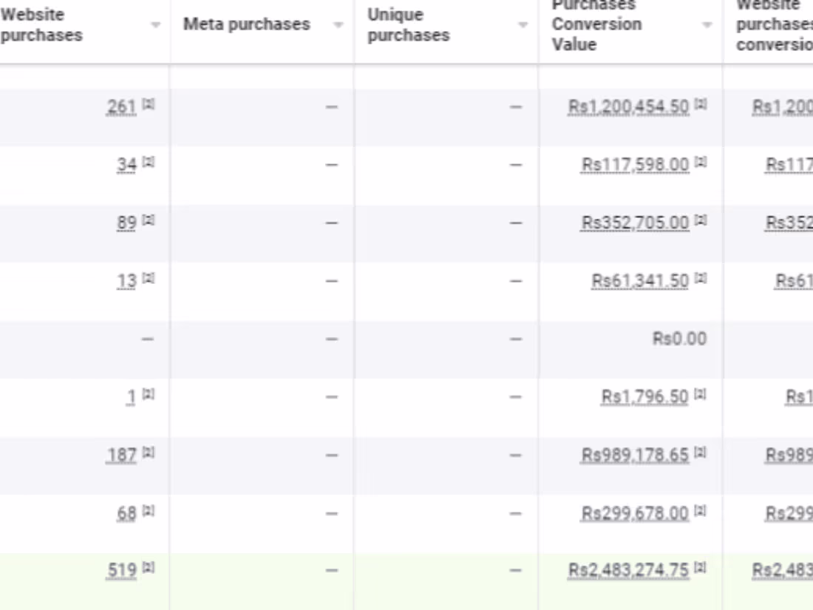Click the Rs352,705.00 conversion value
The height and width of the screenshot is (610, 813).
click(x=635, y=223)
